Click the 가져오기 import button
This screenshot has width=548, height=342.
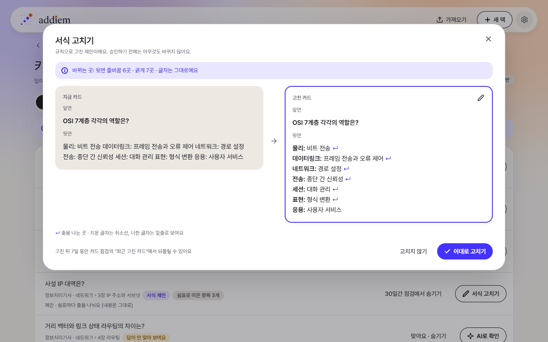click(x=451, y=20)
